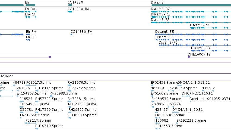
Task: Select the Dscam3-RE transcript label
Action: (x=160, y=14)
